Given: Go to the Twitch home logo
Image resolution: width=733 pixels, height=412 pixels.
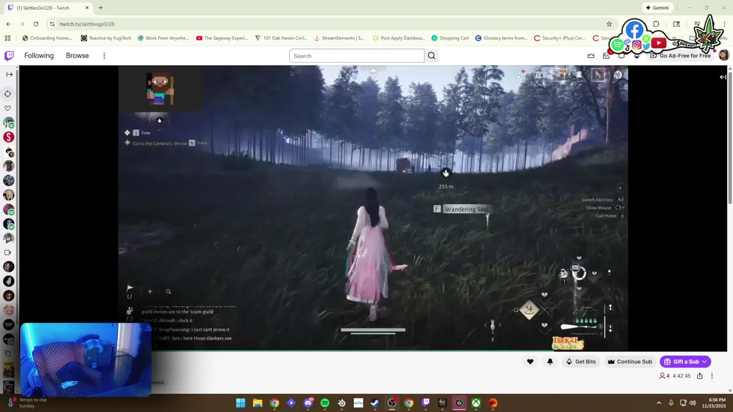Looking at the screenshot, I should click(9, 56).
